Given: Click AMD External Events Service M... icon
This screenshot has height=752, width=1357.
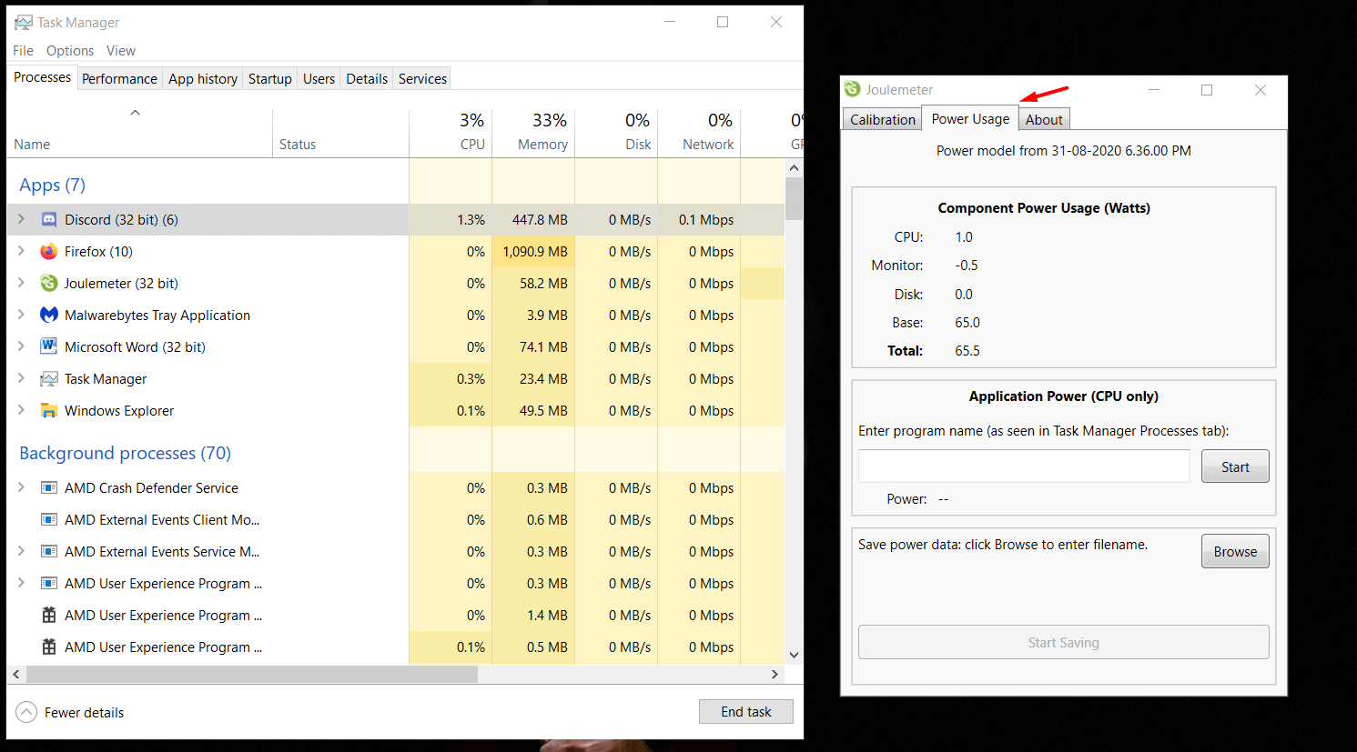Looking at the screenshot, I should (x=49, y=552).
